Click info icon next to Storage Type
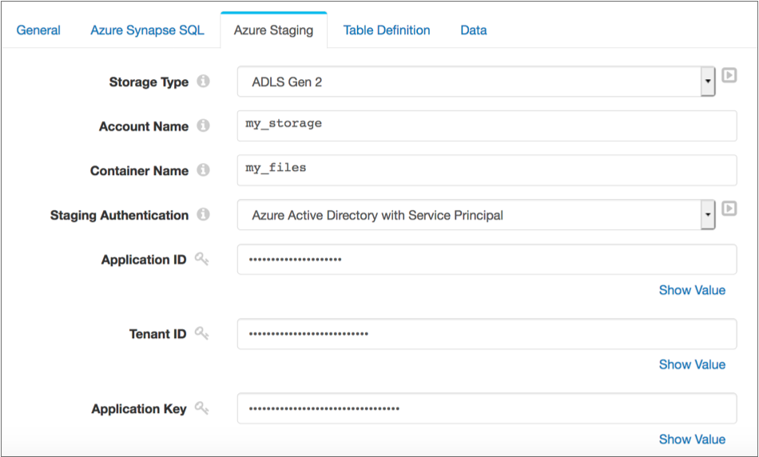The height and width of the screenshot is (457, 759). click(x=203, y=81)
